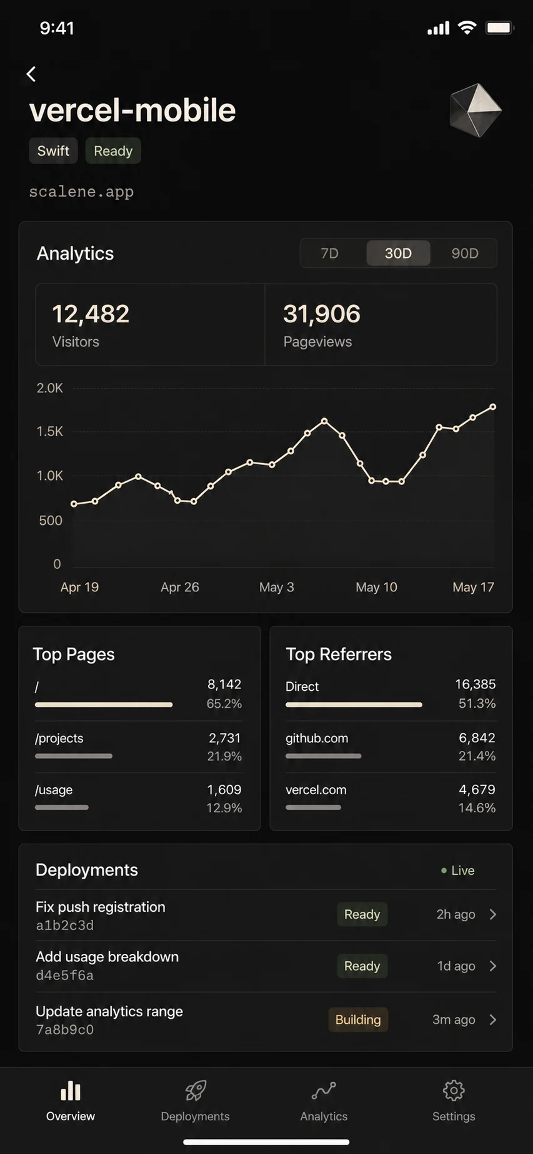533x1154 pixels.
Task: Switch to the Overview tab label
Action: tap(71, 1116)
